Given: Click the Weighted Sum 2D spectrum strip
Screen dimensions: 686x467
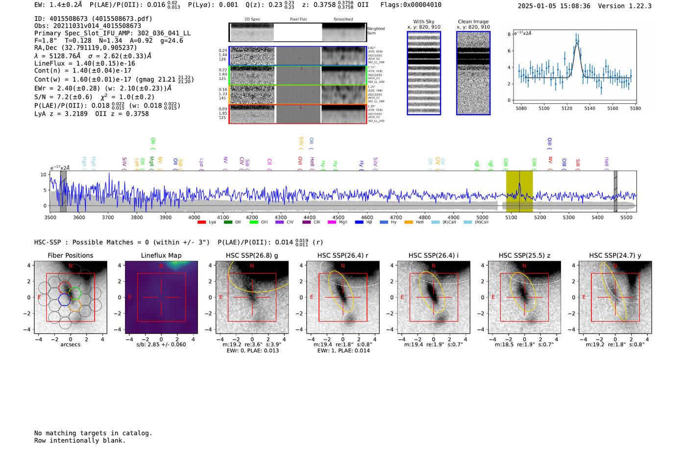Looking at the screenshot, I should coord(298,32).
